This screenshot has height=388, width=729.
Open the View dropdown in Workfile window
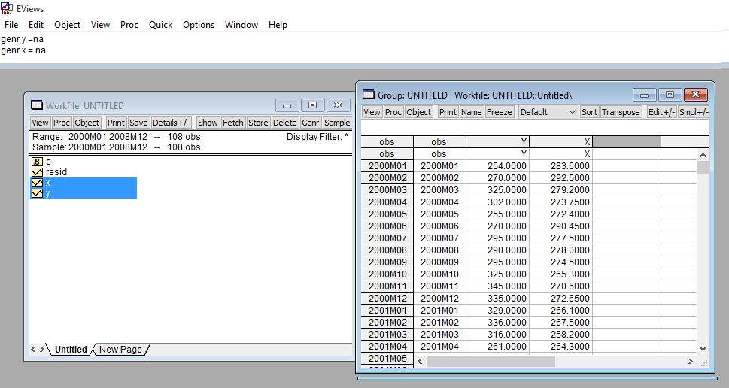(40, 123)
